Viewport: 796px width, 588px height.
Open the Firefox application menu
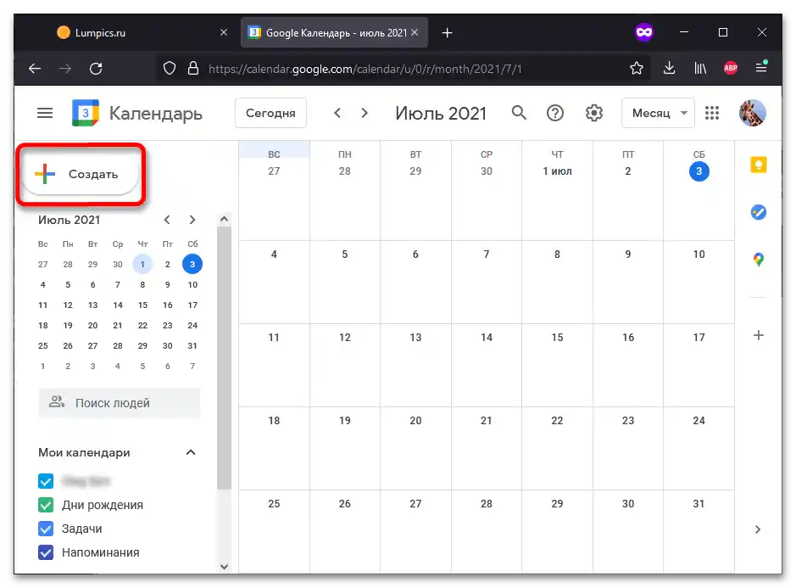[x=761, y=66]
